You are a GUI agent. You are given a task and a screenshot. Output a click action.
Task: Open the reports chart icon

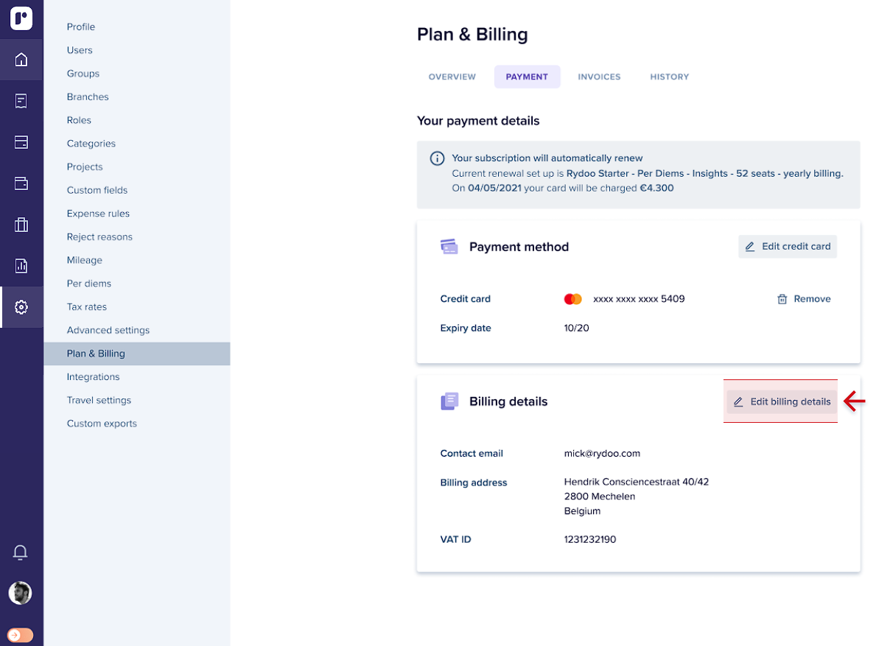21,266
